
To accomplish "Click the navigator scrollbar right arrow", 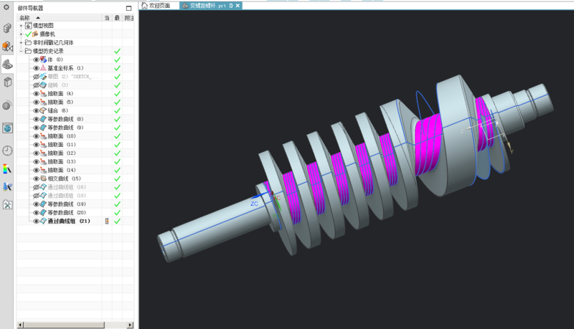I will (x=131, y=325).
